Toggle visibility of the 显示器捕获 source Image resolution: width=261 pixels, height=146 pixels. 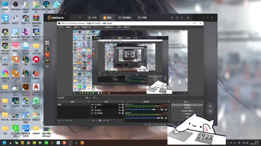pos(119,113)
